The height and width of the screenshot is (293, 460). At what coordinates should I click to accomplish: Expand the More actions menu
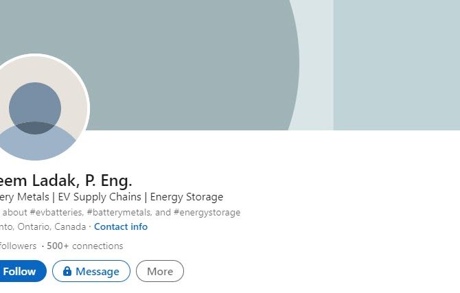point(160,271)
